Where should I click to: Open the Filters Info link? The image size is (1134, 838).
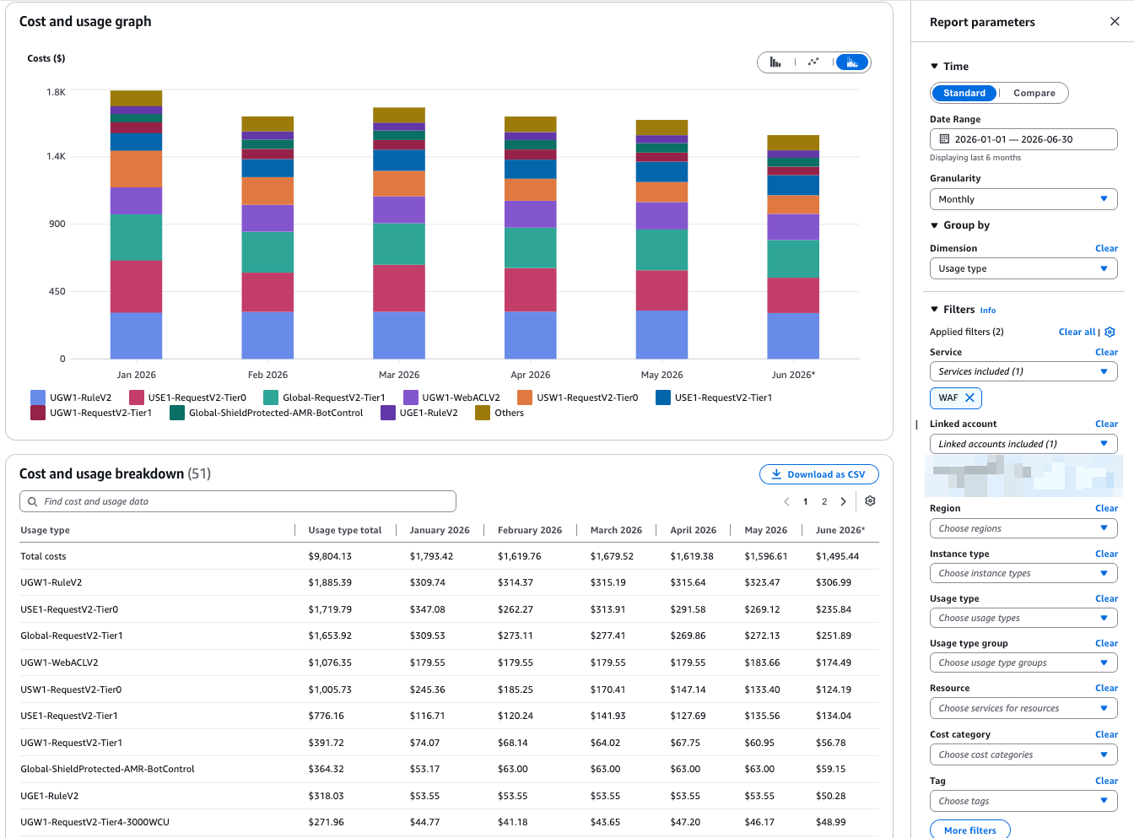tap(987, 311)
